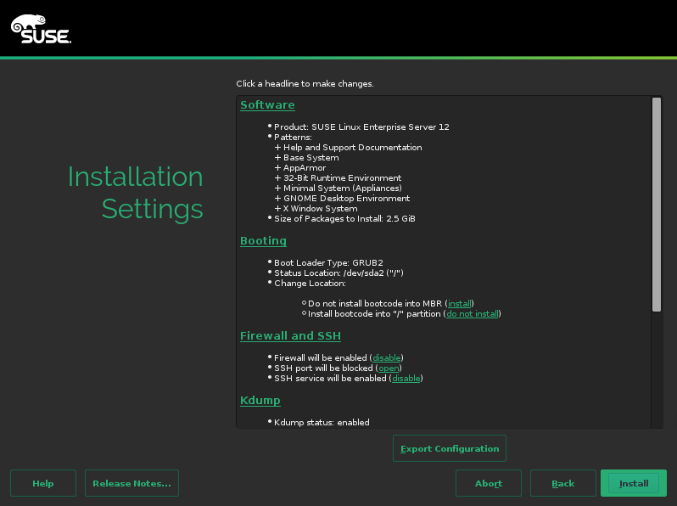
Task: Click 'Kdump status: enabled' text
Action: coord(322,422)
